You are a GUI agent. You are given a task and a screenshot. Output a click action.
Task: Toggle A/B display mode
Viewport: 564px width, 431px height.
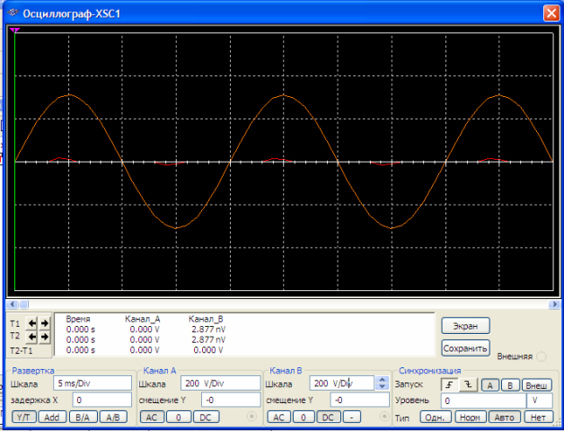tap(113, 418)
